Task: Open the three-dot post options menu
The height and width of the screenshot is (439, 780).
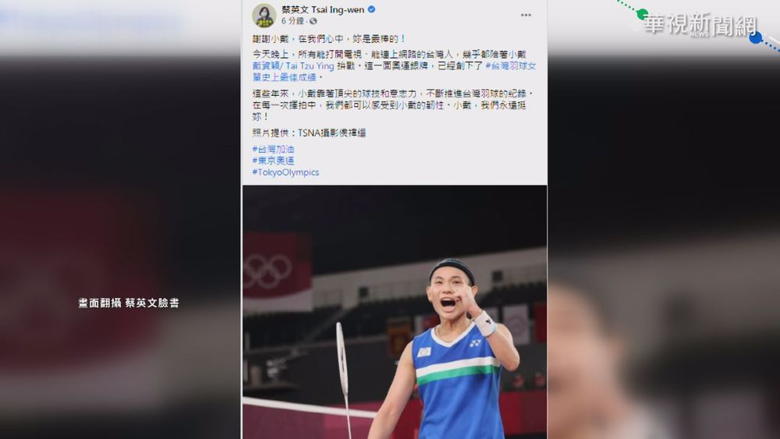Action: coord(526,15)
